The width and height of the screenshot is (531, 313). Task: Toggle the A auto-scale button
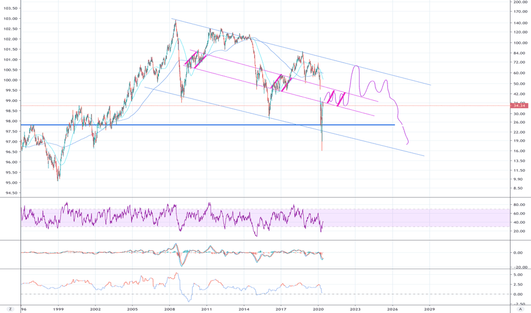click(x=520, y=309)
